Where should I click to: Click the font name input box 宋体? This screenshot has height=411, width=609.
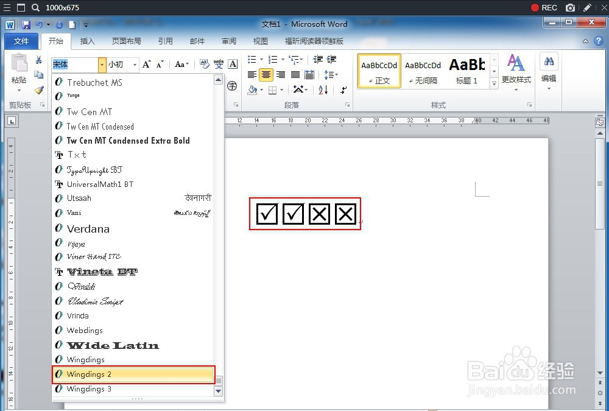click(75, 65)
